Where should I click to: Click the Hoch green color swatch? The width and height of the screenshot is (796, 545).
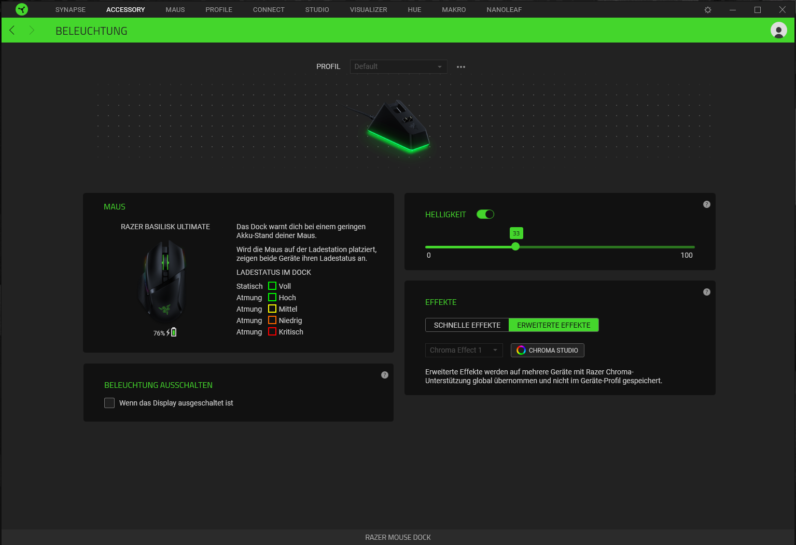pyautogui.click(x=272, y=297)
